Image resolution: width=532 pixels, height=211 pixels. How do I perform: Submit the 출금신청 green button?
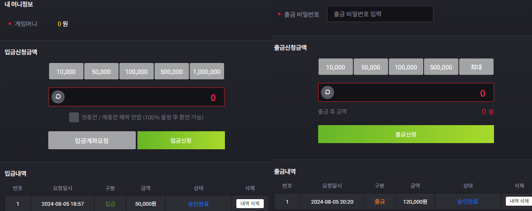[x=406, y=134]
